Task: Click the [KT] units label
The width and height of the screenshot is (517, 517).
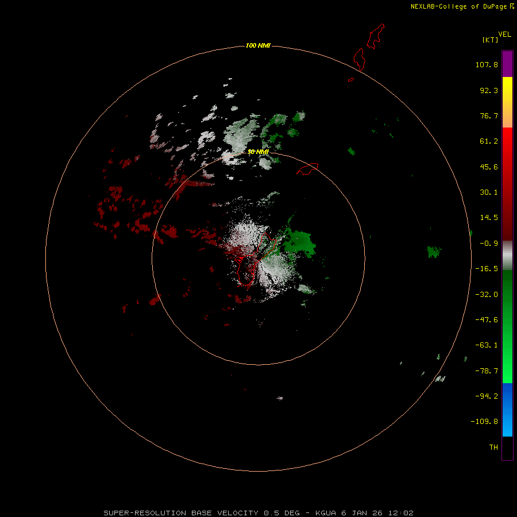Action: point(491,40)
